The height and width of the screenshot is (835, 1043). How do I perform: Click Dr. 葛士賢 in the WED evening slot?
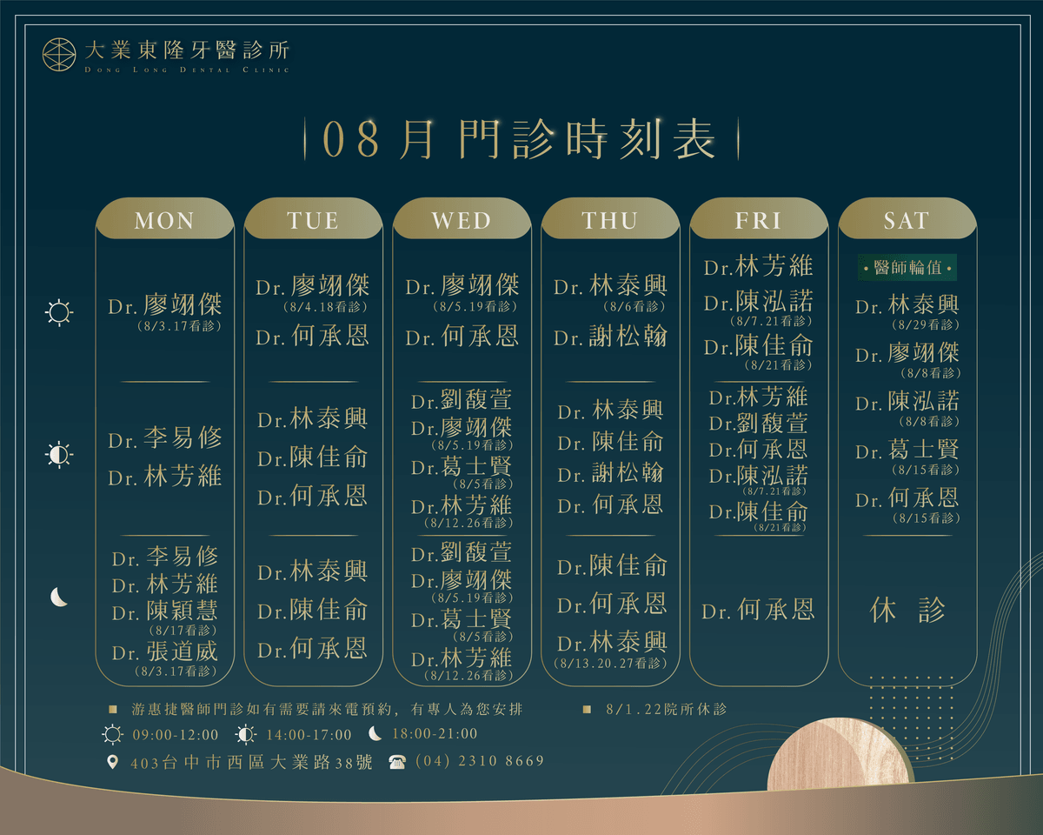pyautogui.click(x=462, y=619)
